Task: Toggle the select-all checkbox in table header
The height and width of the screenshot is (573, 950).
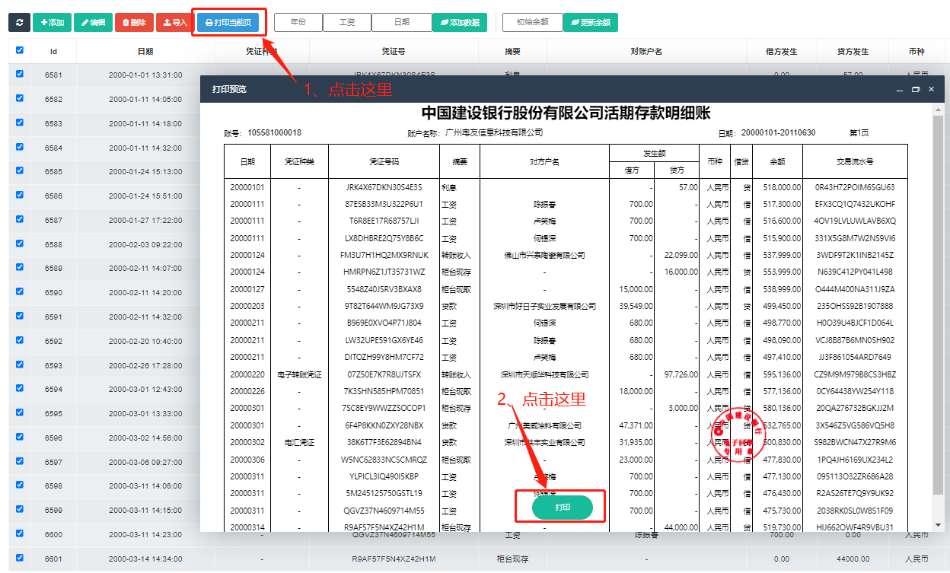Action: click(x=20, y=50)
